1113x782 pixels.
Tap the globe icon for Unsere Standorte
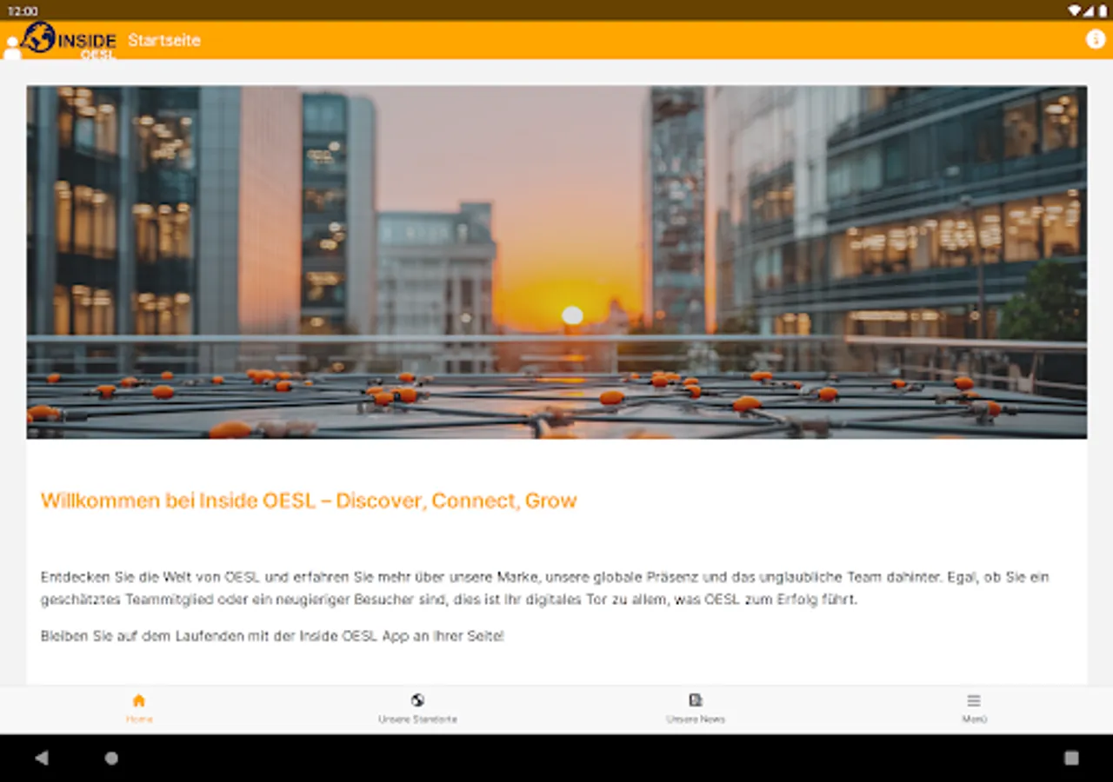(417, 698)
